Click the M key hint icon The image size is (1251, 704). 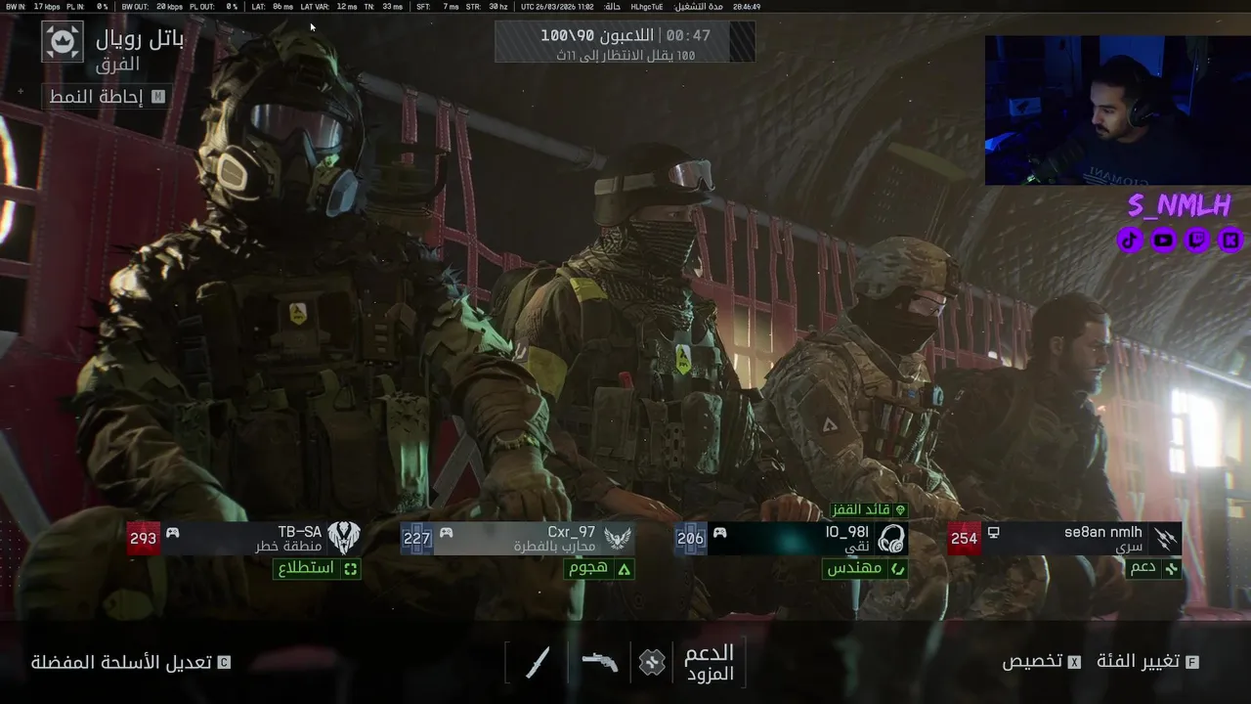click(157, 97)
